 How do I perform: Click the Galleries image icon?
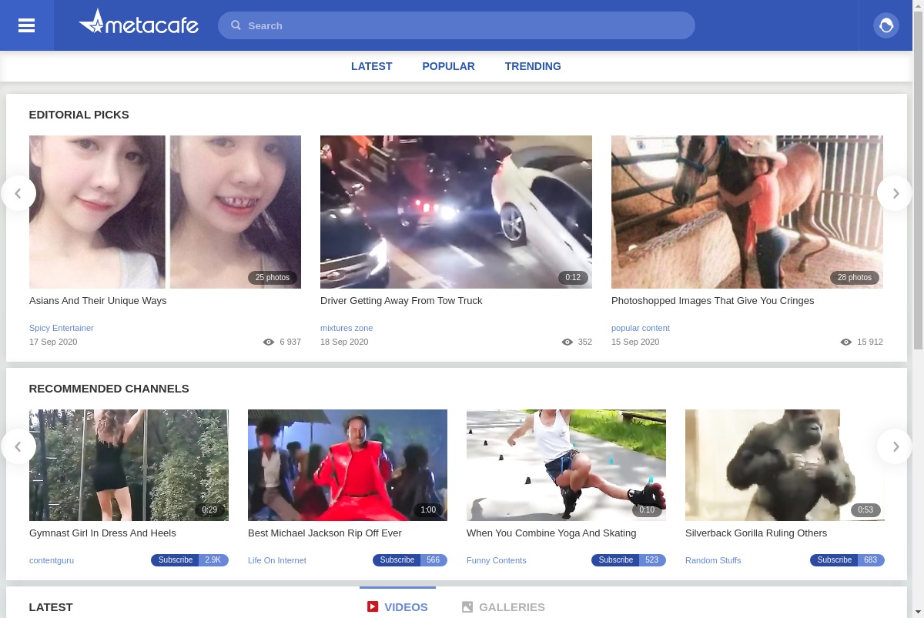tap(467, 607)
